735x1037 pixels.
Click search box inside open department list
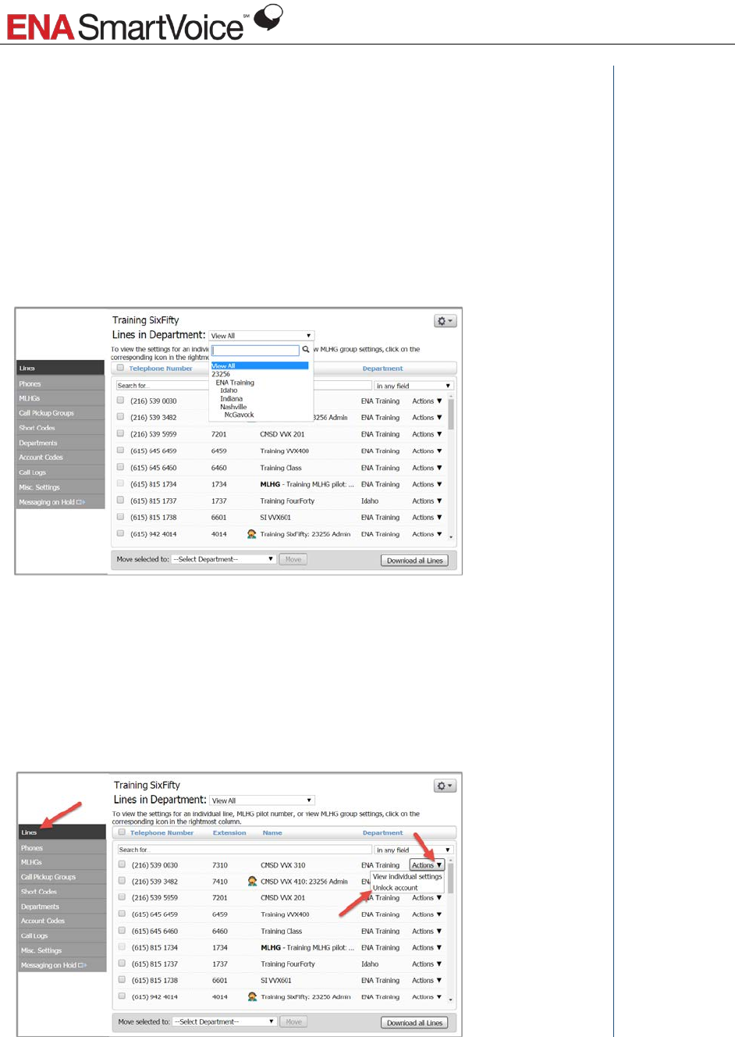pyautogui.click(x=255, y=351)
